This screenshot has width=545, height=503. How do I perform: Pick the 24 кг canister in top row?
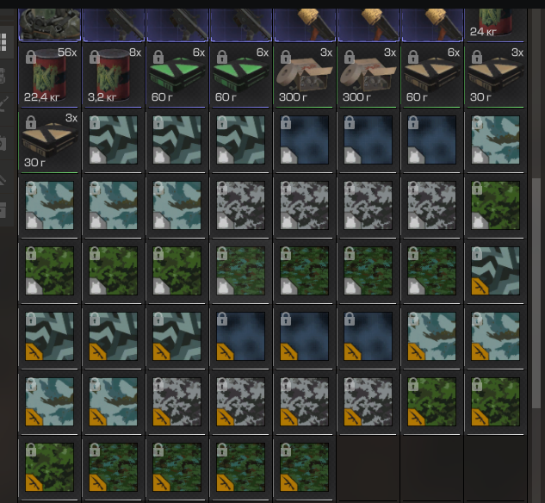click(x=495, y=24)
